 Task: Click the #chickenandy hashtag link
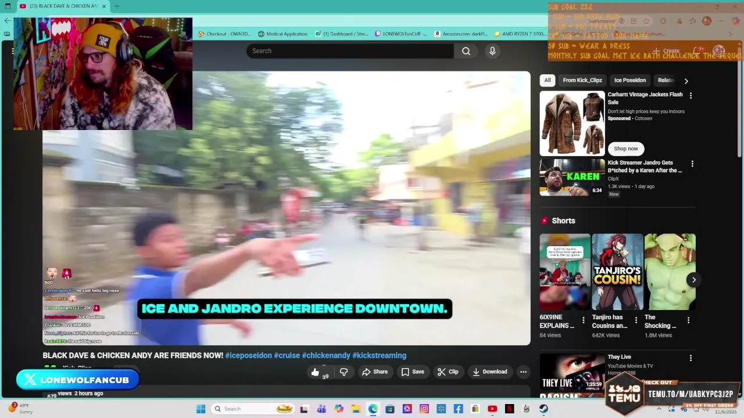point(326,355)
